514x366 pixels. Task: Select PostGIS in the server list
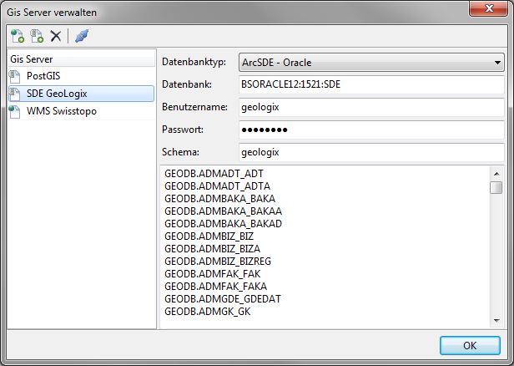click(x=81, y=76)
